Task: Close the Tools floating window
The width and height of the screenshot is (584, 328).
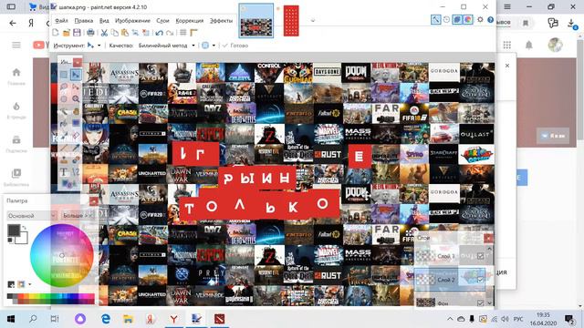Action: coord(78,62)
